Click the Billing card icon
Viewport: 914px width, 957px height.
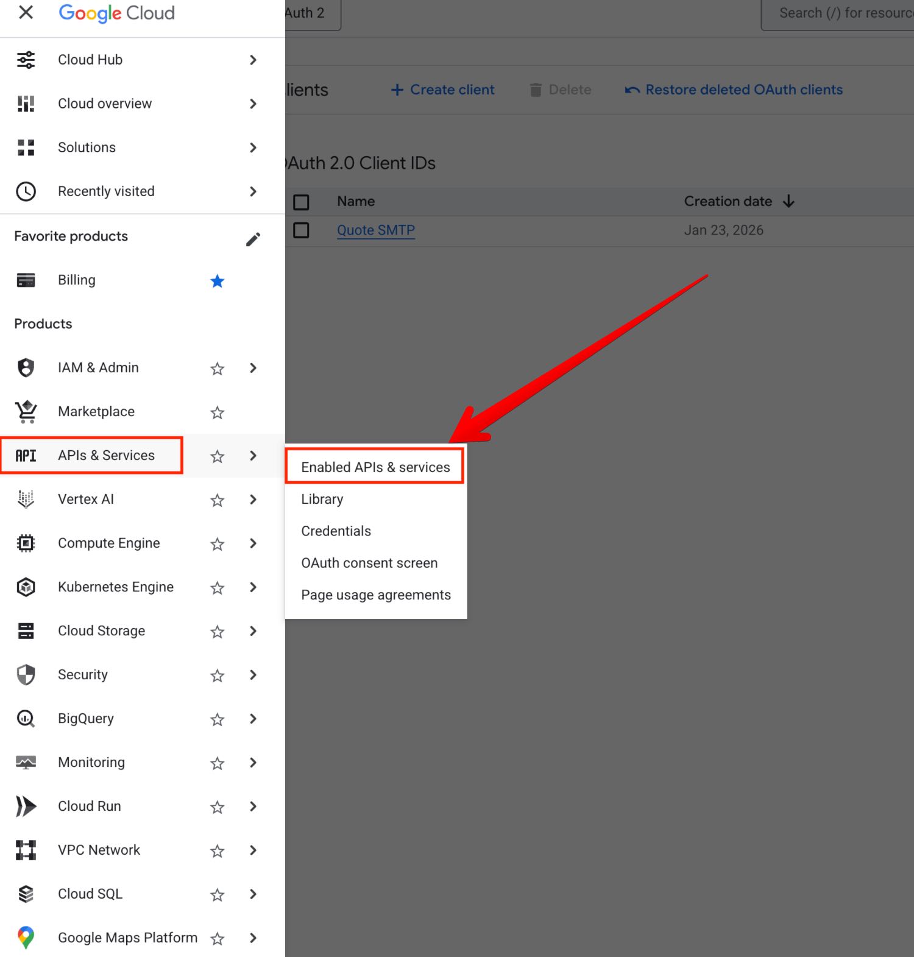point(26,280)
